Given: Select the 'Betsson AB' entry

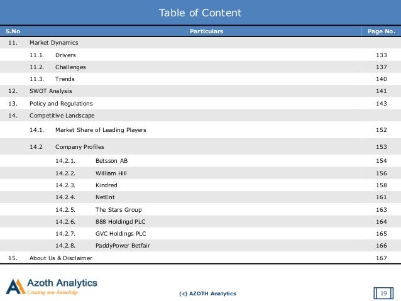Looking at the screenshot, I should tap(111, 161).
